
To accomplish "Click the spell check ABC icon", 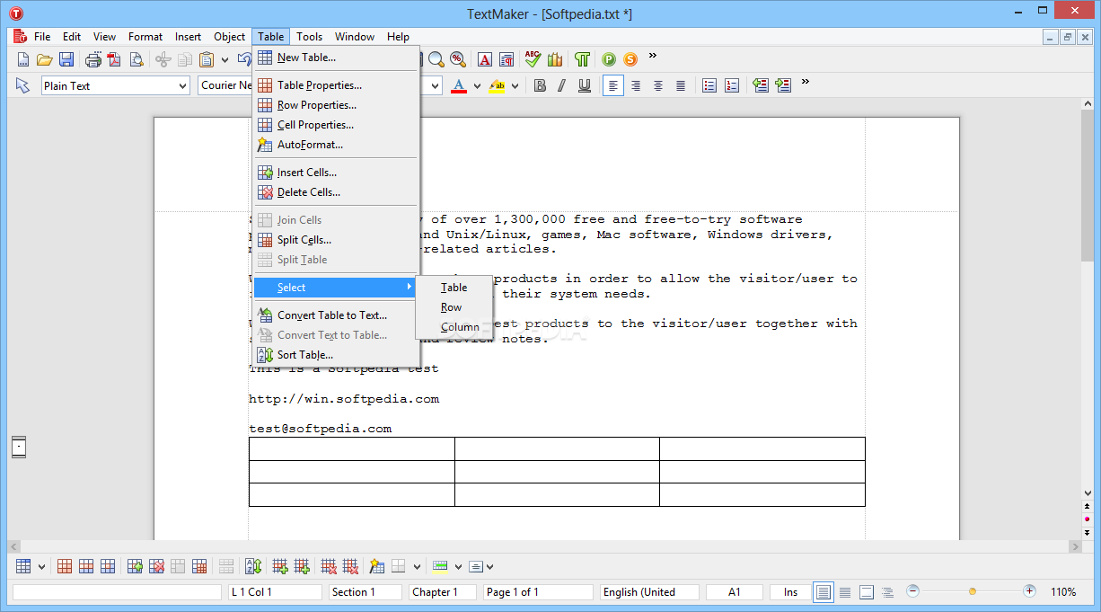I will (x=533, y=59).
